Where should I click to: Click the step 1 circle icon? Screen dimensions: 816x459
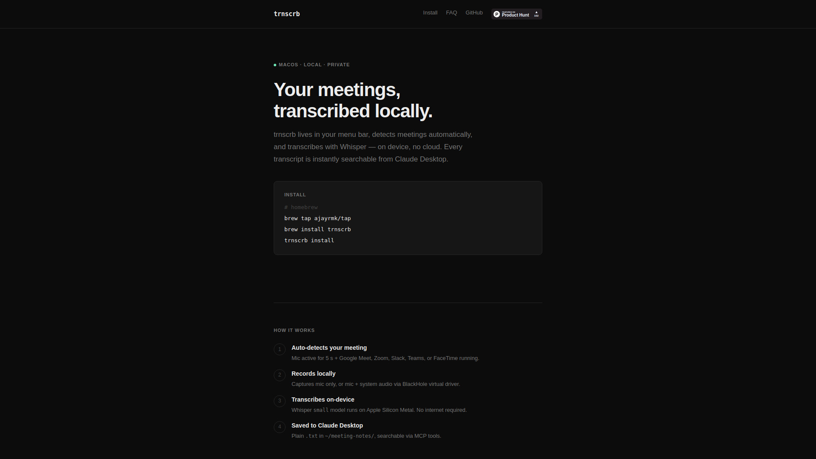280,349
